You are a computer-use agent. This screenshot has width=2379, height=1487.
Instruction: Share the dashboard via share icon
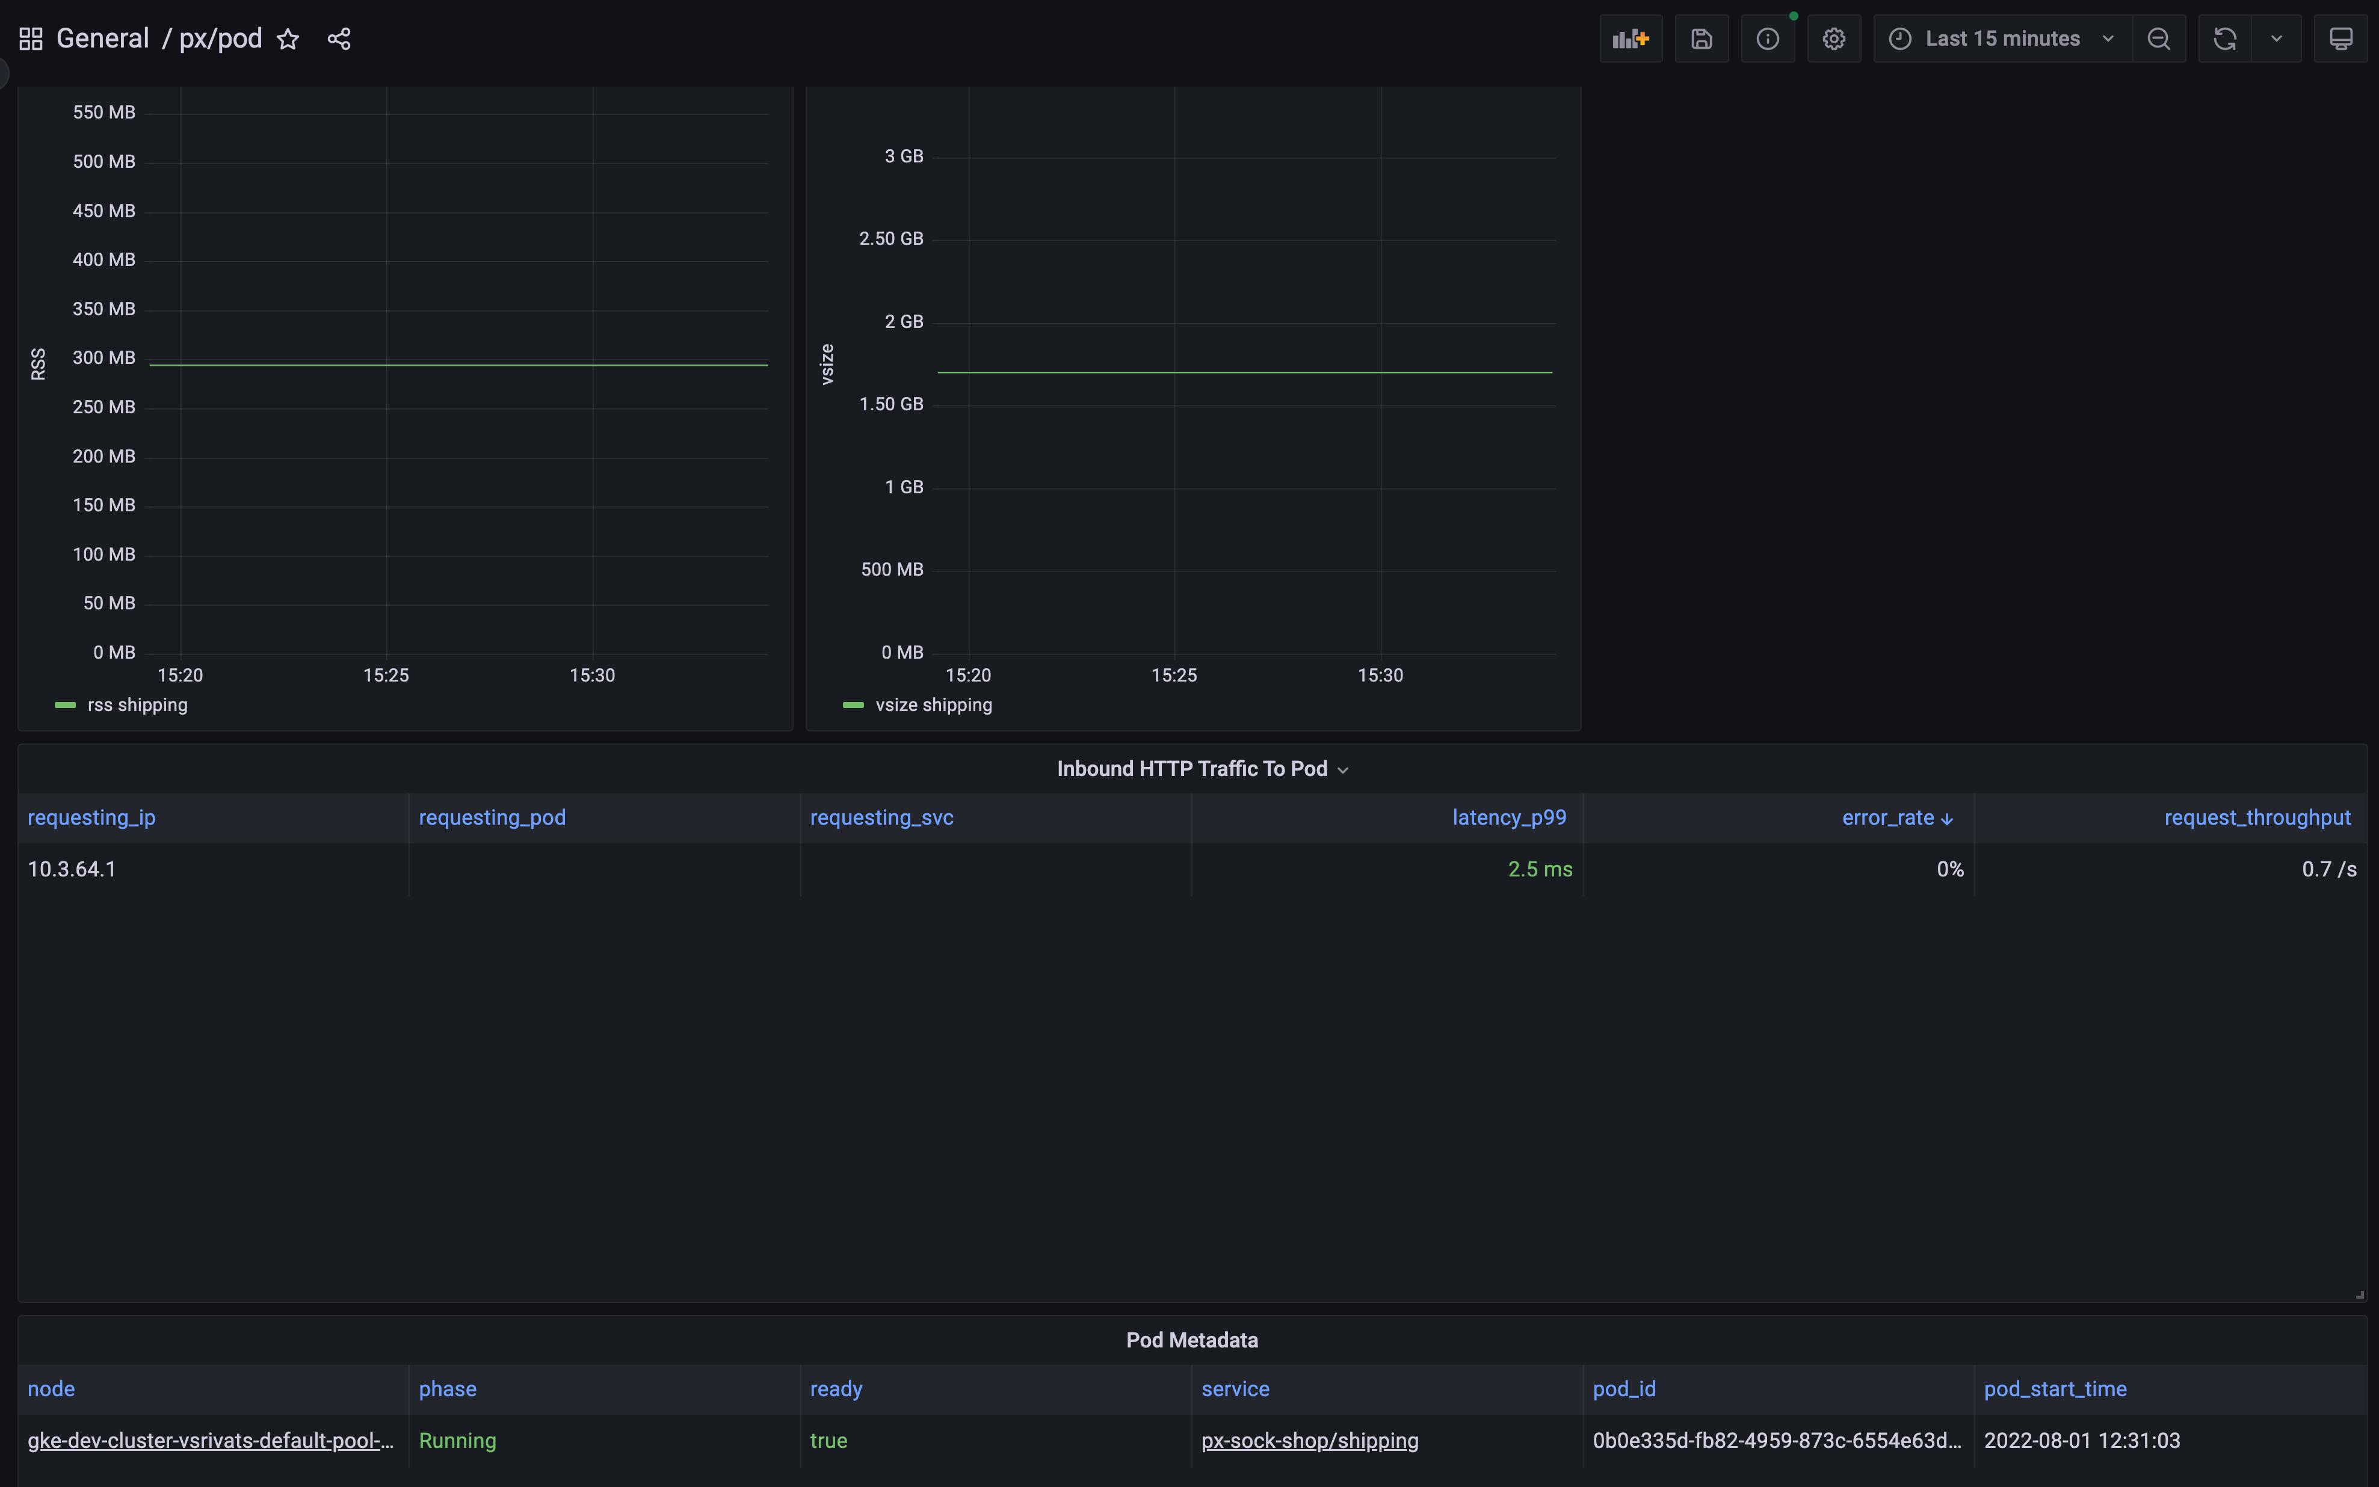tap(339, 39)
